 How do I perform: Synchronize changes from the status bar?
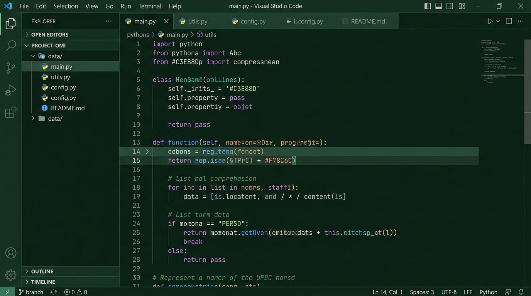(x=54, y=292)
